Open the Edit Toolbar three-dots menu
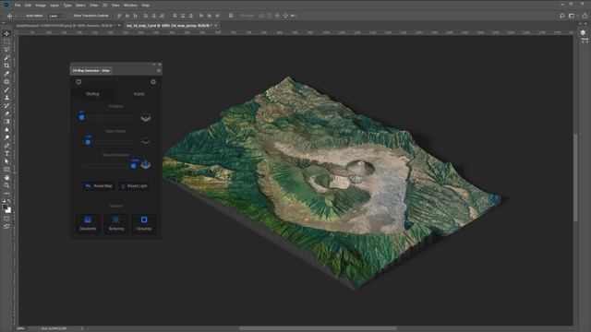This screenshot has height=332, width=591. click(6, 194)
